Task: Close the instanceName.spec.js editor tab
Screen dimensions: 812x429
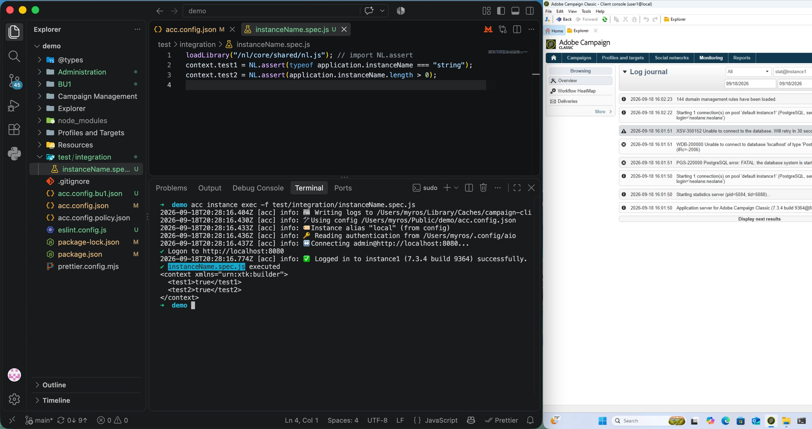Action: [344, 29]
